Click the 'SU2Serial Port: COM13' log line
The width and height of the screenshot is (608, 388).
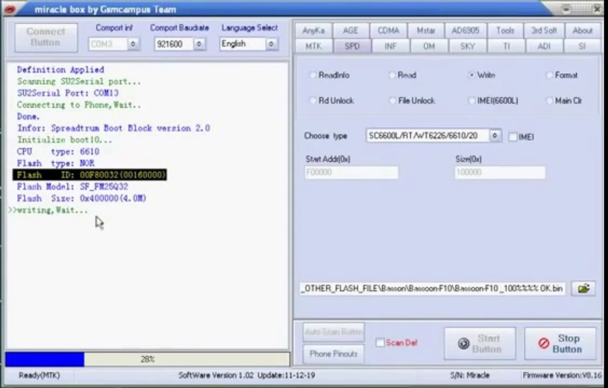click(68, 93)
